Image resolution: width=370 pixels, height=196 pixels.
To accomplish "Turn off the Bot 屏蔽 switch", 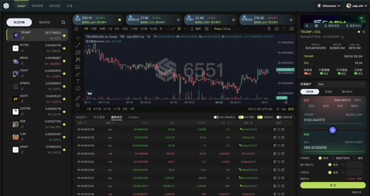I will pos(241,117).
